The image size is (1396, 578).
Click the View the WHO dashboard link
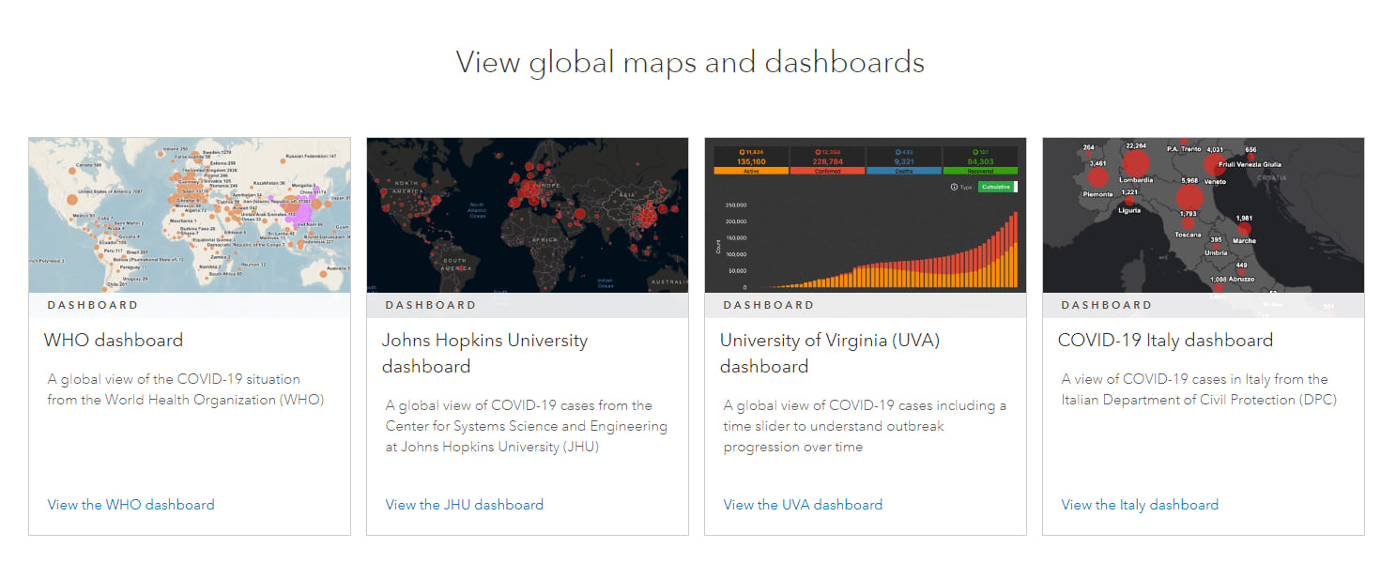coord(131,505)
